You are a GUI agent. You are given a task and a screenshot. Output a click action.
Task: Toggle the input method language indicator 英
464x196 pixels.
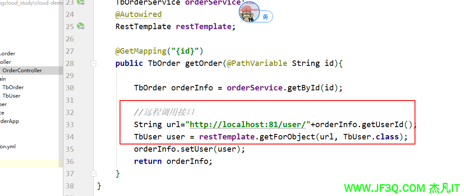coord(265,17)
